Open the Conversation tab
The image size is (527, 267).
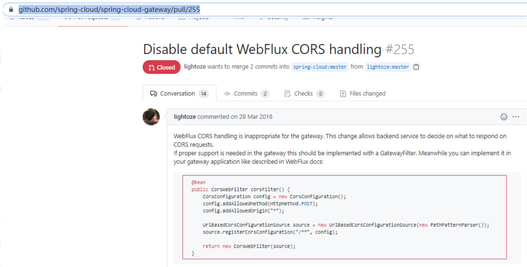click(x=179, y=94)
